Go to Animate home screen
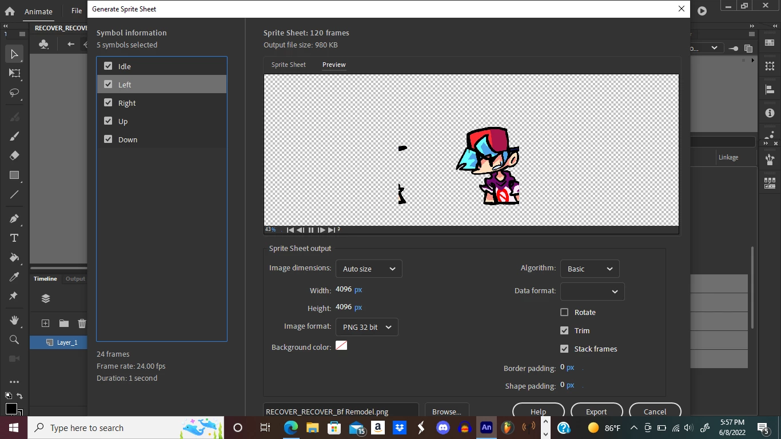 point(10,11)
